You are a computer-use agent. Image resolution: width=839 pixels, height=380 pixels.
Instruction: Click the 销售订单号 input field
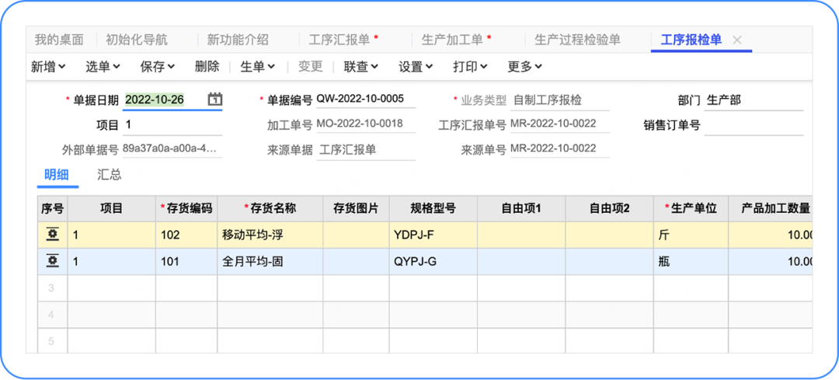click(x=753, y=125)
